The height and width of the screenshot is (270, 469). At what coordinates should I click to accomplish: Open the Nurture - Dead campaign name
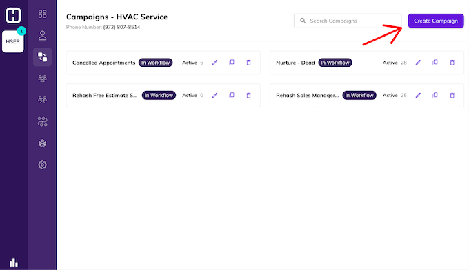tap(295, 63)
